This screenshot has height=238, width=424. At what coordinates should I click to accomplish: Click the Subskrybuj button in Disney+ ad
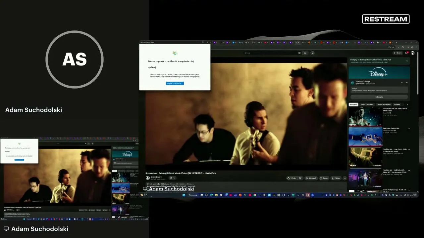[379, 97]
